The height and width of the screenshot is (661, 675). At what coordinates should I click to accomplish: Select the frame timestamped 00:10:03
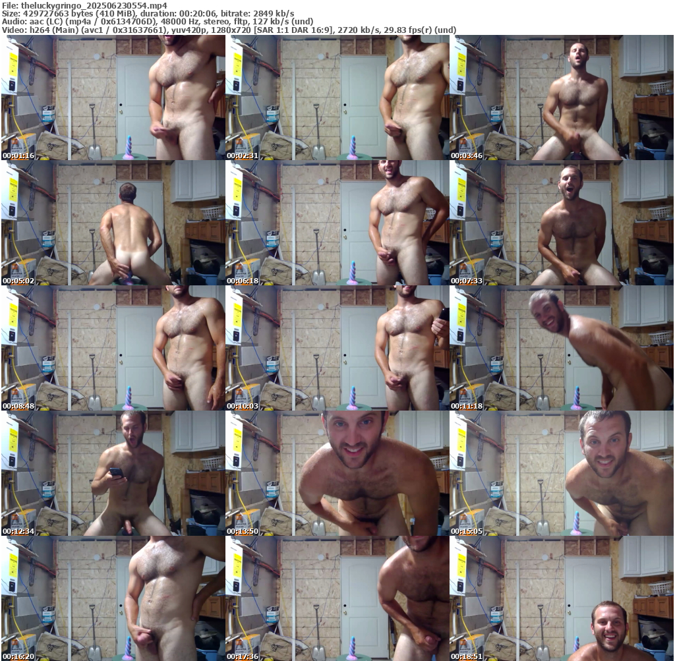[x=337, y=348]
